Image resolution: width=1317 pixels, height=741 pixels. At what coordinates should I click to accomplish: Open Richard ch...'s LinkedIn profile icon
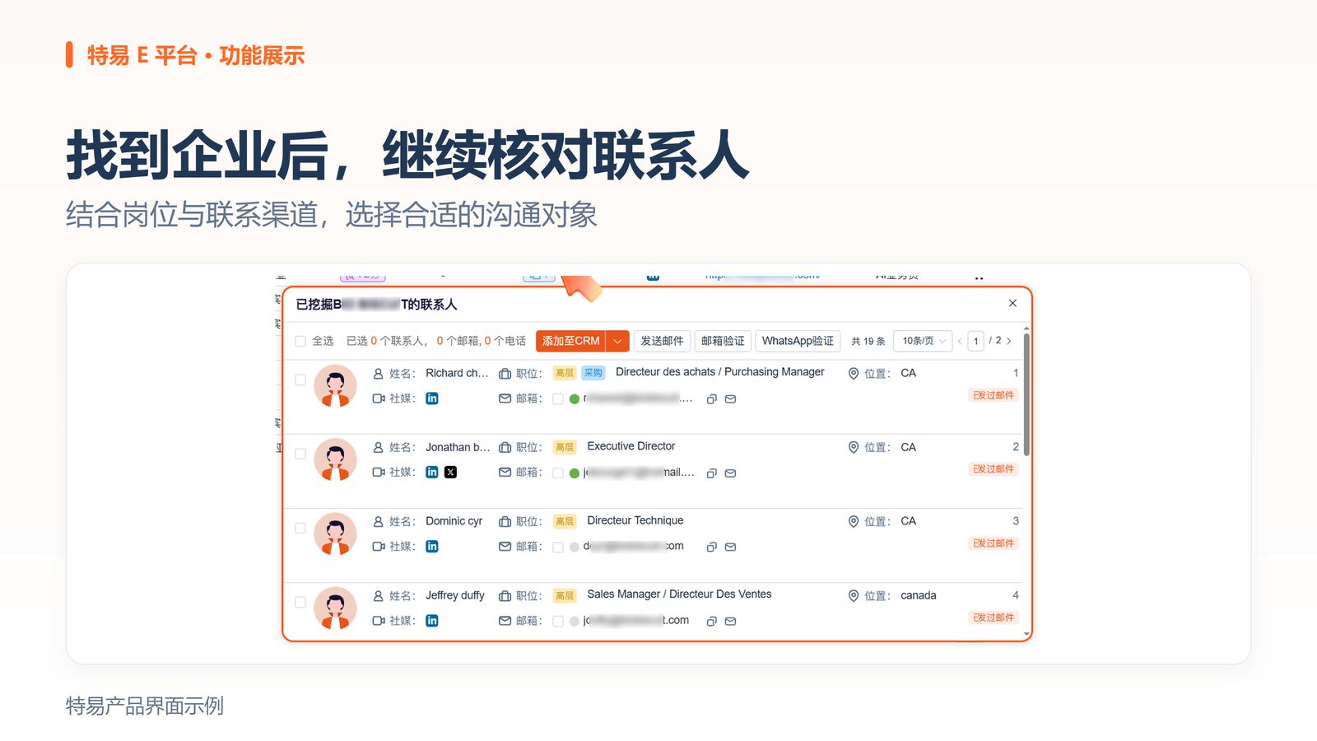point(432,398)
